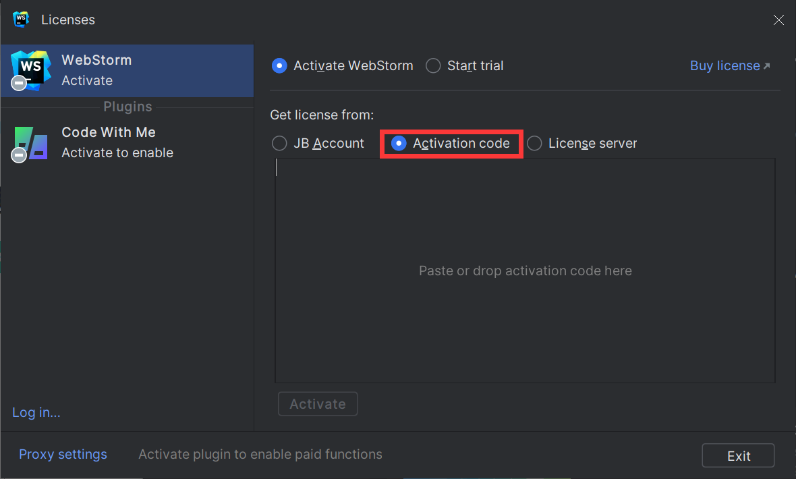Open the Buy license link
796x479 pixels.
[724, 66]
